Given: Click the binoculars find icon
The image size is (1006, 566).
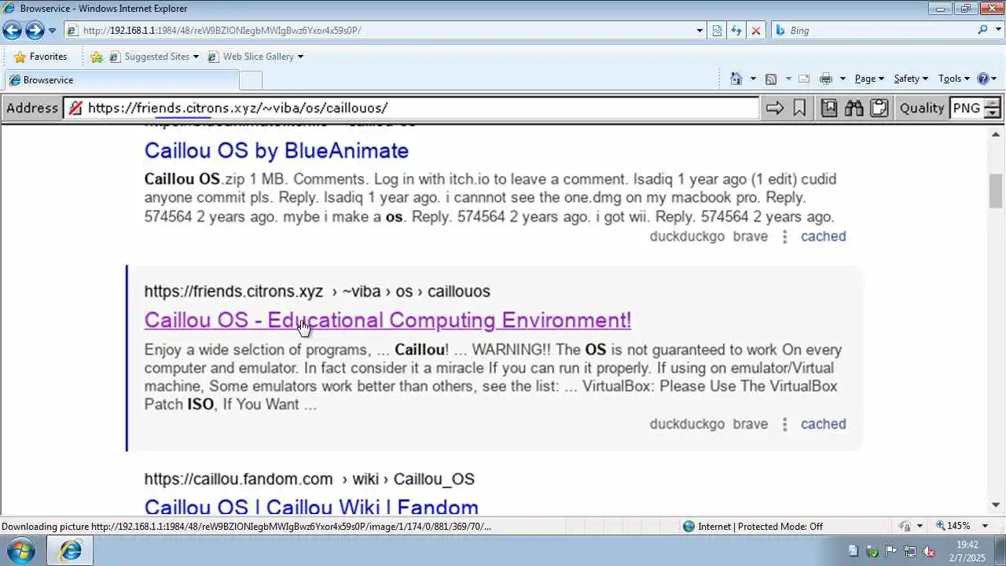Looking at the screenshot, I should coord(854,108).
